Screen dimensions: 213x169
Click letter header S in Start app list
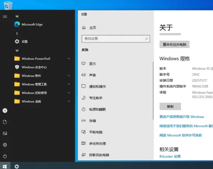[x=17, y=34]
